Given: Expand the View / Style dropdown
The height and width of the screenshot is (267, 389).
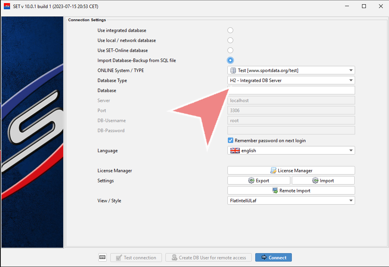Looking at the screenshot, I should point(291,200).
